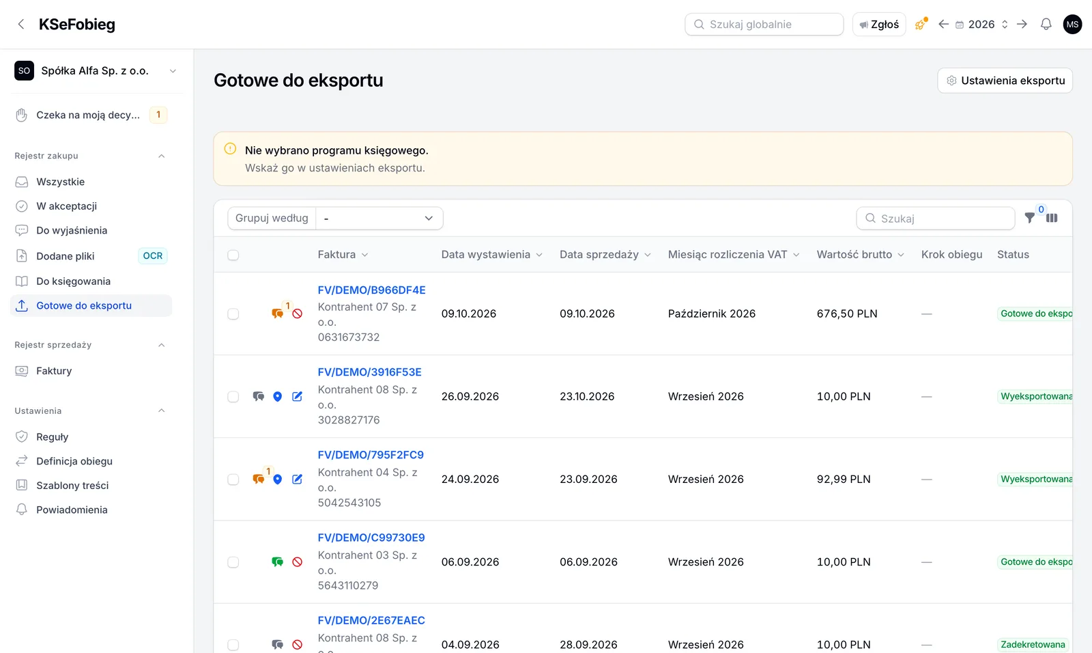This screenshot has height=653, width=1092.
Task: Open Definicja obiegu in sidebar
Action: pyautogui.click(x=91, y=461)
